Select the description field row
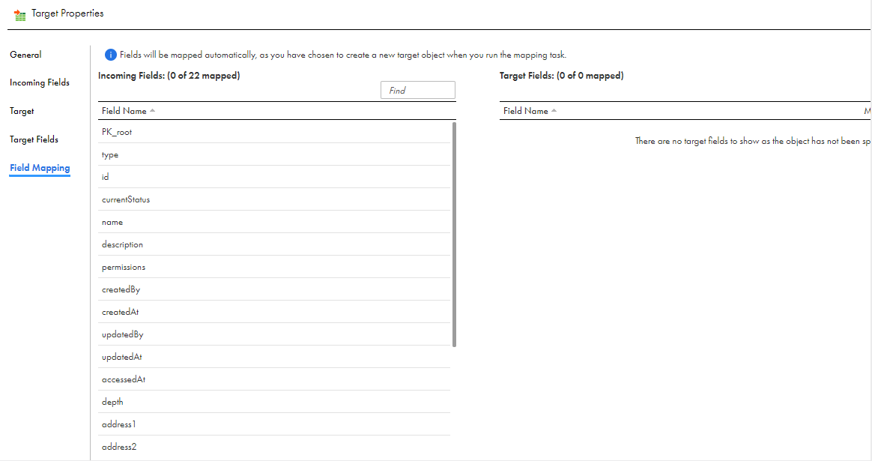Image resolution: width=872 pixels, height=461 pixels. pyautogui.click(x=274, y=244)
